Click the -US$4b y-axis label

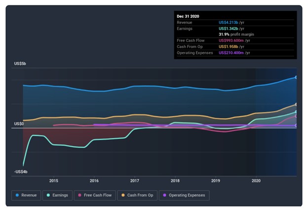point(20,172)
